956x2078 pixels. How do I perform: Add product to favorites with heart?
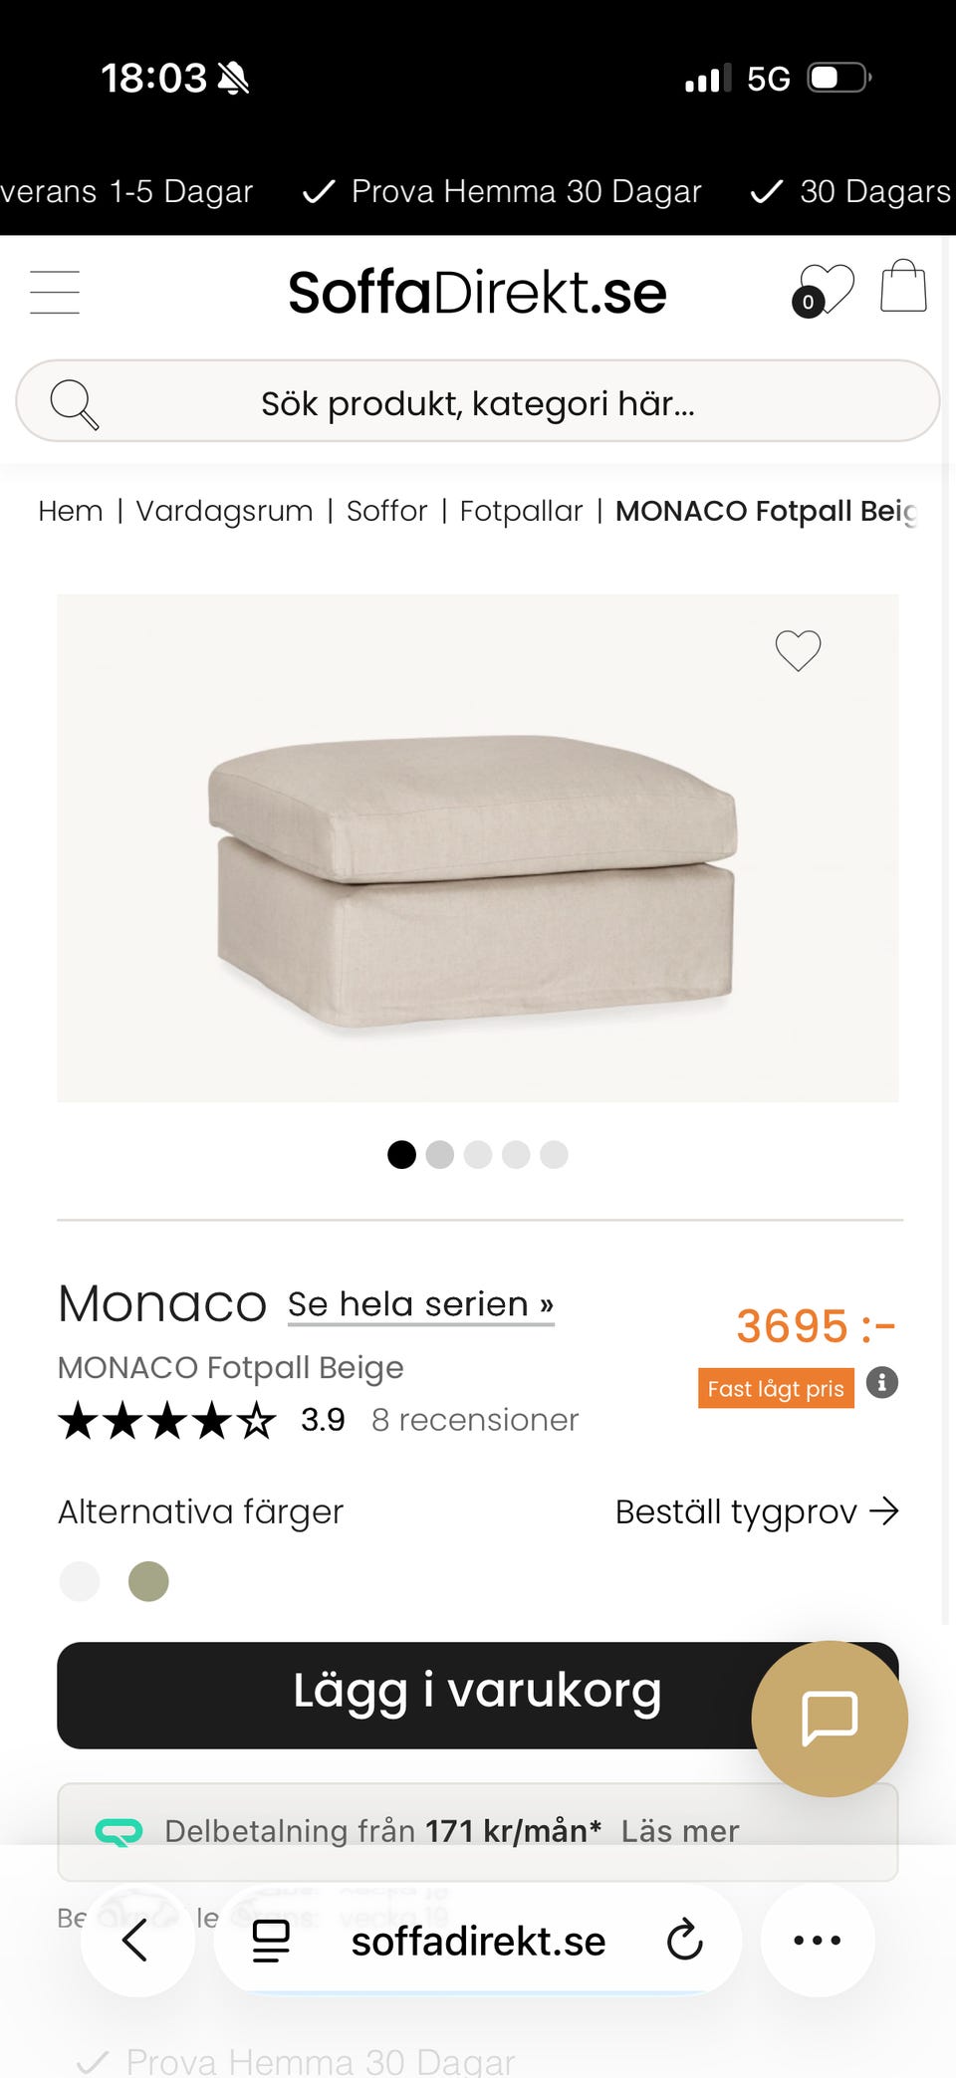798,651
